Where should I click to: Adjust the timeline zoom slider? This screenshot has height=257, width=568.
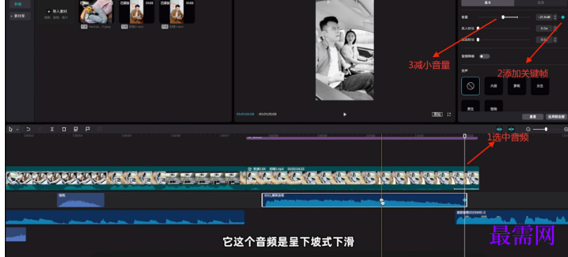(x=546, y=130)
